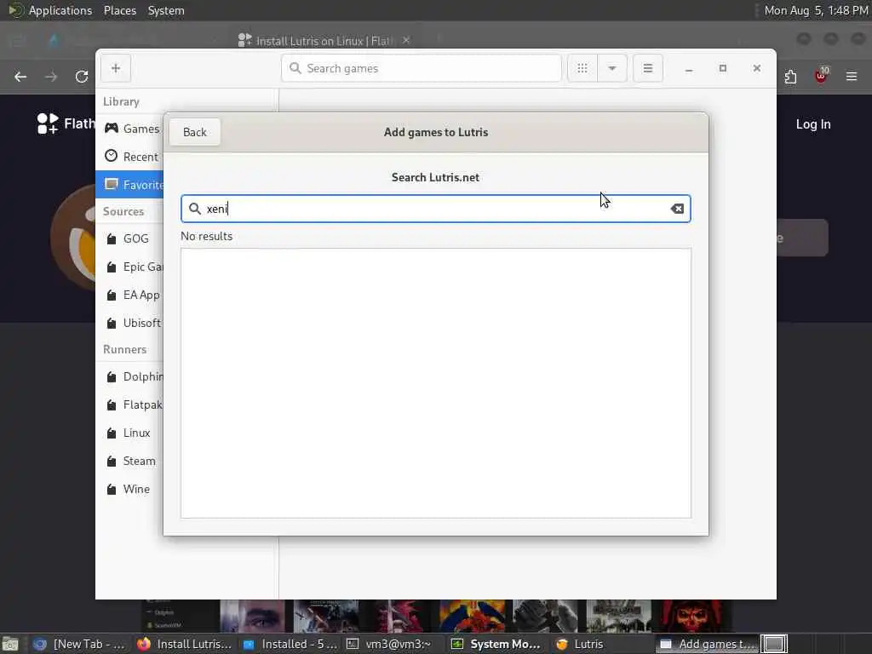Viewport: 872px width, 654px height.
Task: Click the Recent clock icon in sidebar
Action: (x=112, y=157)
